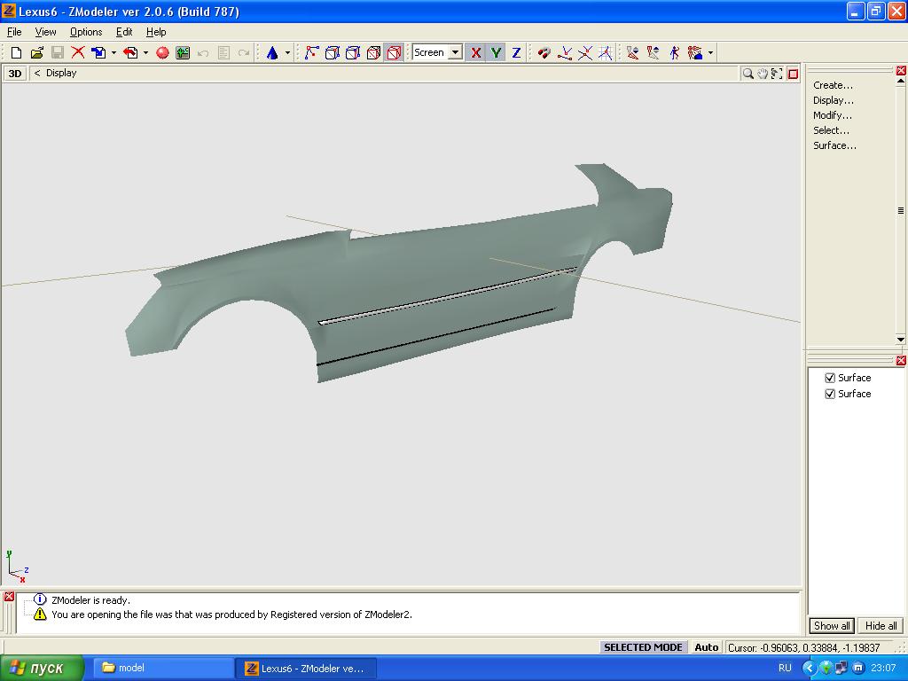Open the Options menu

(86, 32)
